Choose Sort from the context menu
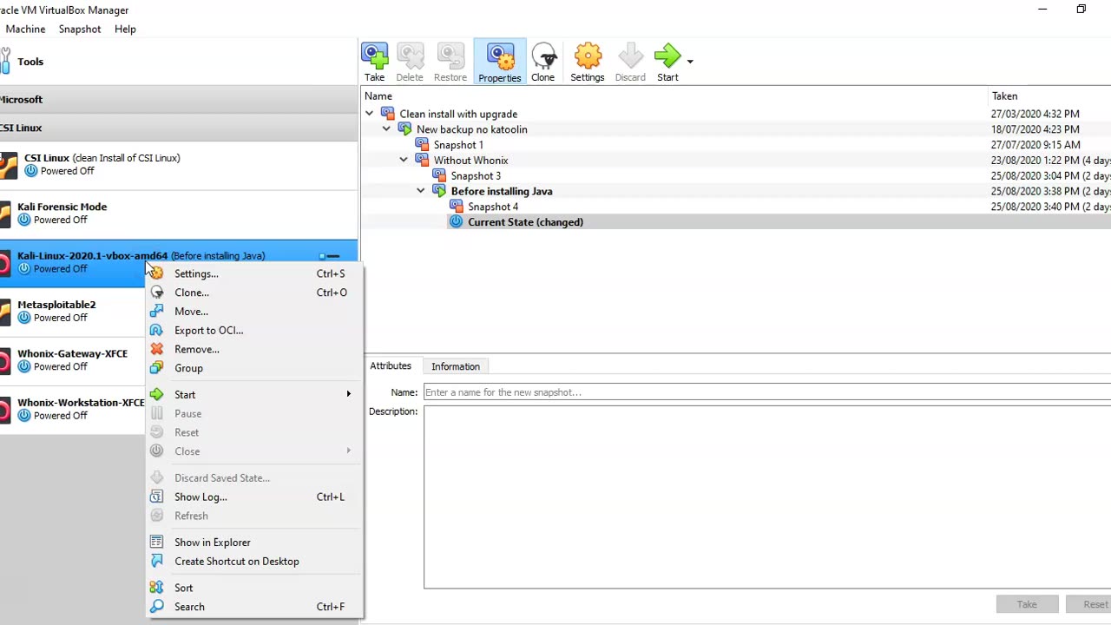Viewport: 1111px width, 625px height. 253,588
